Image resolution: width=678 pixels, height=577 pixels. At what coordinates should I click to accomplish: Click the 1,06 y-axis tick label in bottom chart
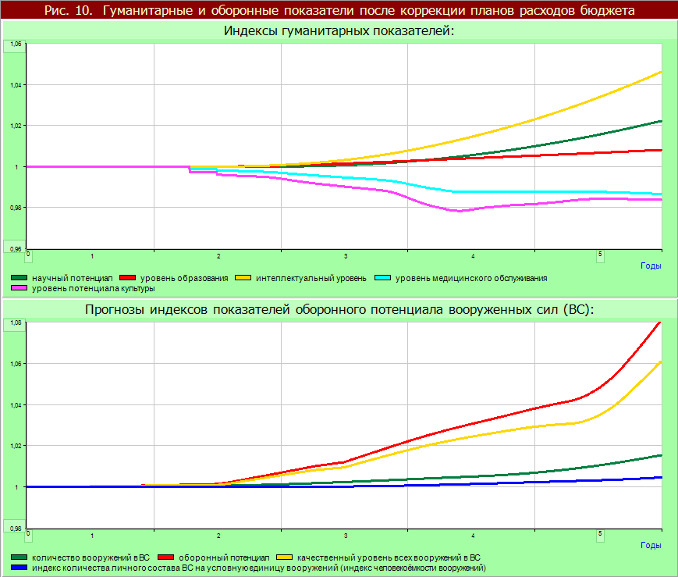pyautogui.click(x=16, y=364)
